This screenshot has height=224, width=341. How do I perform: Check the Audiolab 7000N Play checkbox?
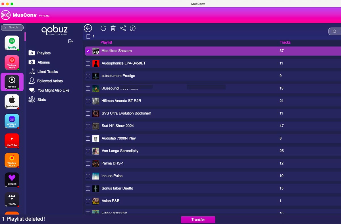coord(88,139)
